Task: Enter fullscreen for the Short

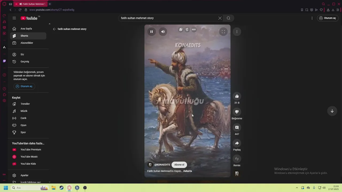Action: point(223,31)
